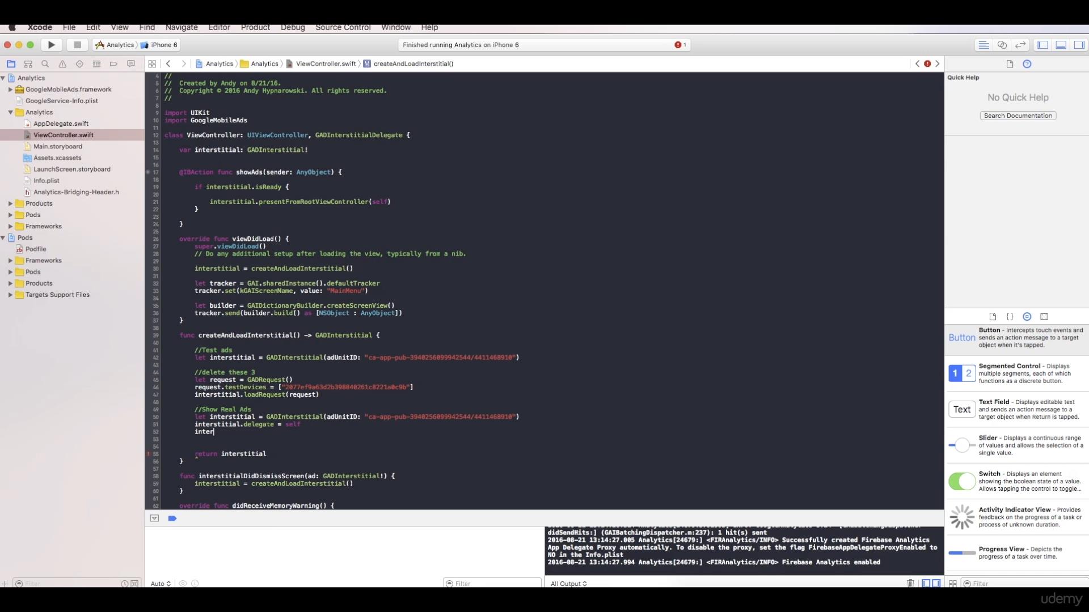
Task: Show the Media library
Action: [x=1044, y=317]
